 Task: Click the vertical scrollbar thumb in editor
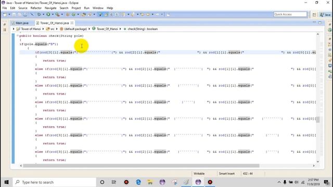[x=318, y=119]
